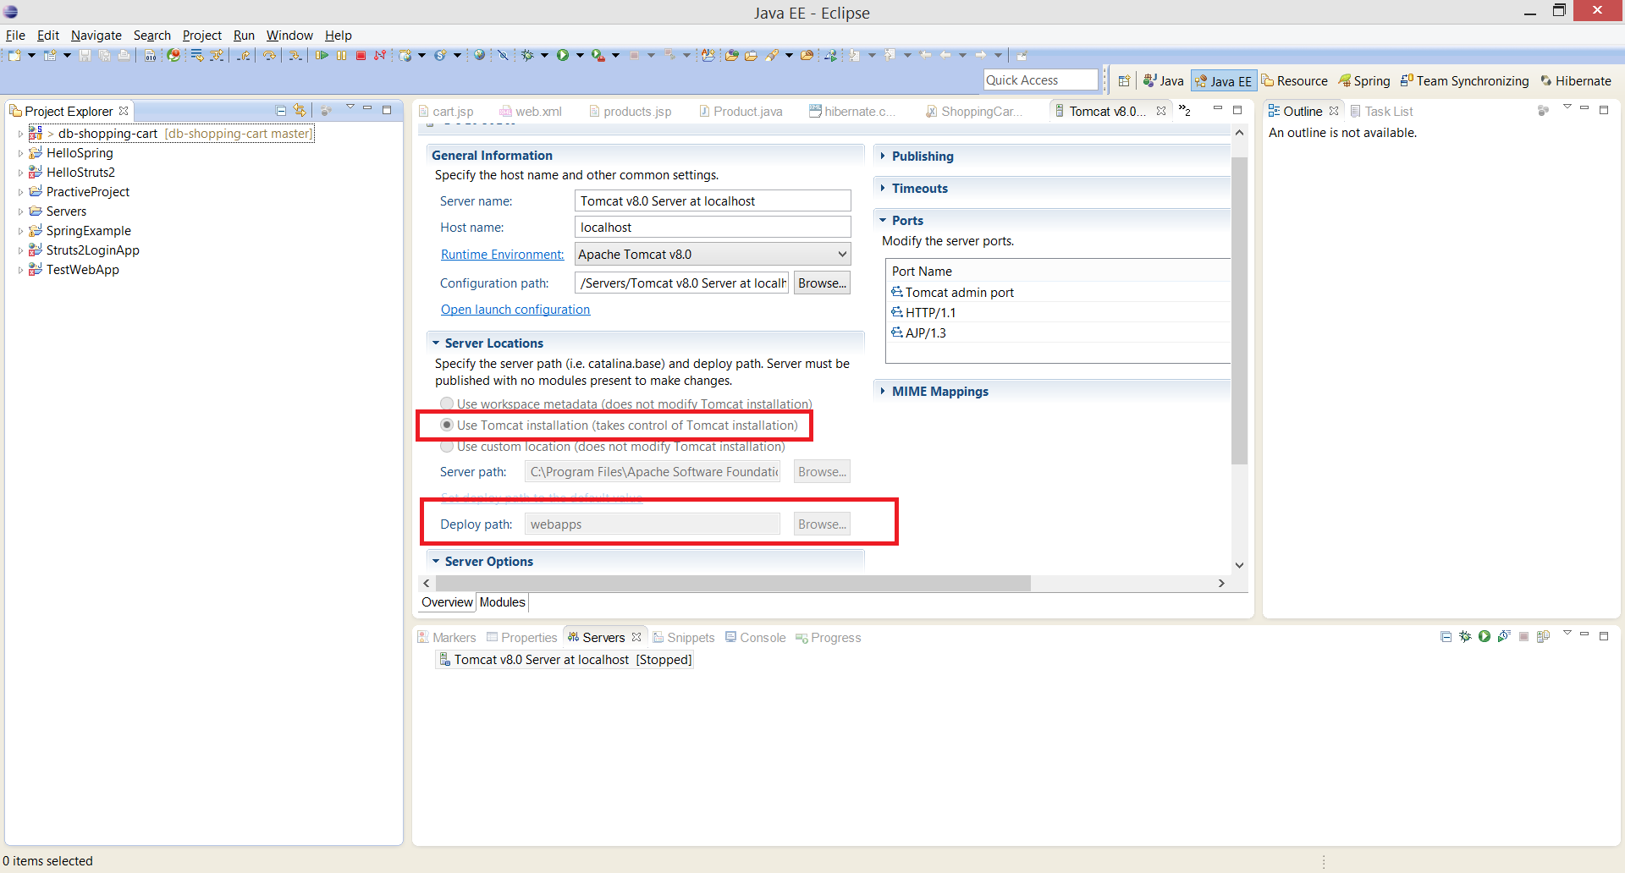
Task: Click the Disconnect debug icon
Action: pyautogui.click(x=380, y=55)
